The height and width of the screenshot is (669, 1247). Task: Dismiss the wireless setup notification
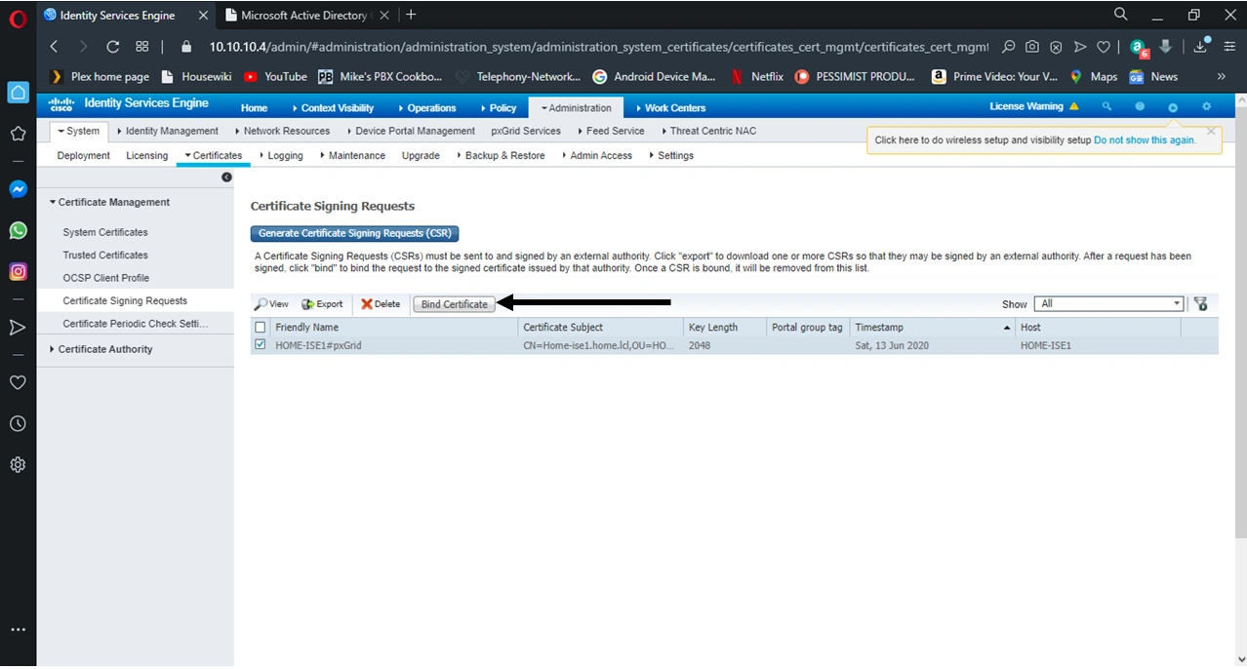1211,131
